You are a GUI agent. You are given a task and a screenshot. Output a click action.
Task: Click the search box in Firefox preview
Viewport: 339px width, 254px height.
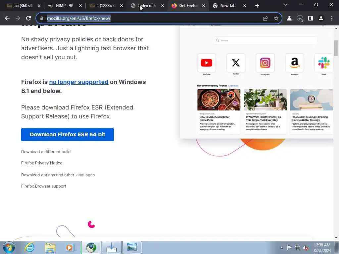tap(266, 40)
